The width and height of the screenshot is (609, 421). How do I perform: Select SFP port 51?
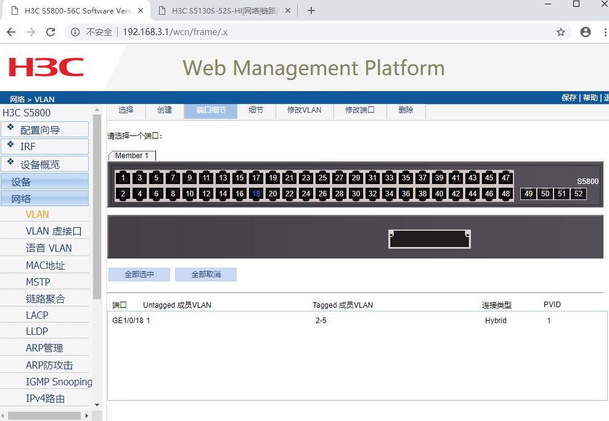(x=562, y=193)
